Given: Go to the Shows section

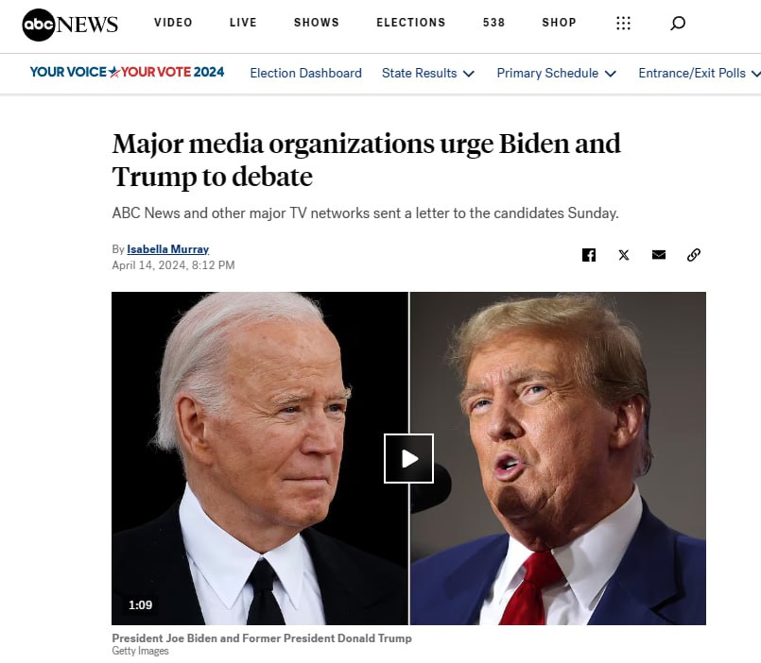Looking at the screenshot, I should click(317, 23).
